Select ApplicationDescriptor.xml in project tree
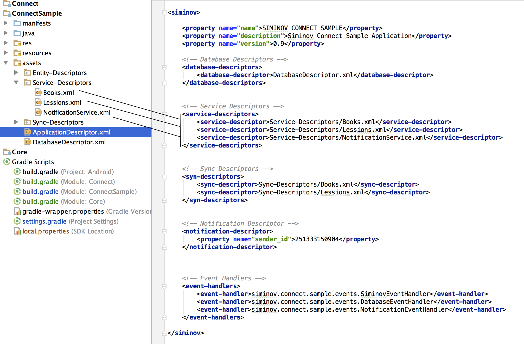 click(71, 132)
